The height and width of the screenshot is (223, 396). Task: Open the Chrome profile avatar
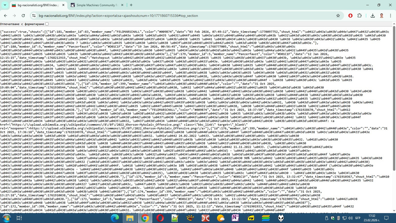pyautogui.click(x=382, y=15)
